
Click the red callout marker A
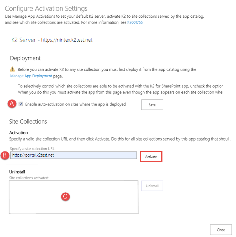(12, 104)
